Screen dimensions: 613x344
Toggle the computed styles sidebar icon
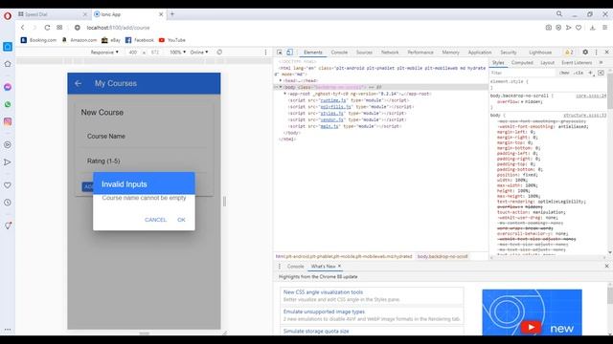(602, 73)
